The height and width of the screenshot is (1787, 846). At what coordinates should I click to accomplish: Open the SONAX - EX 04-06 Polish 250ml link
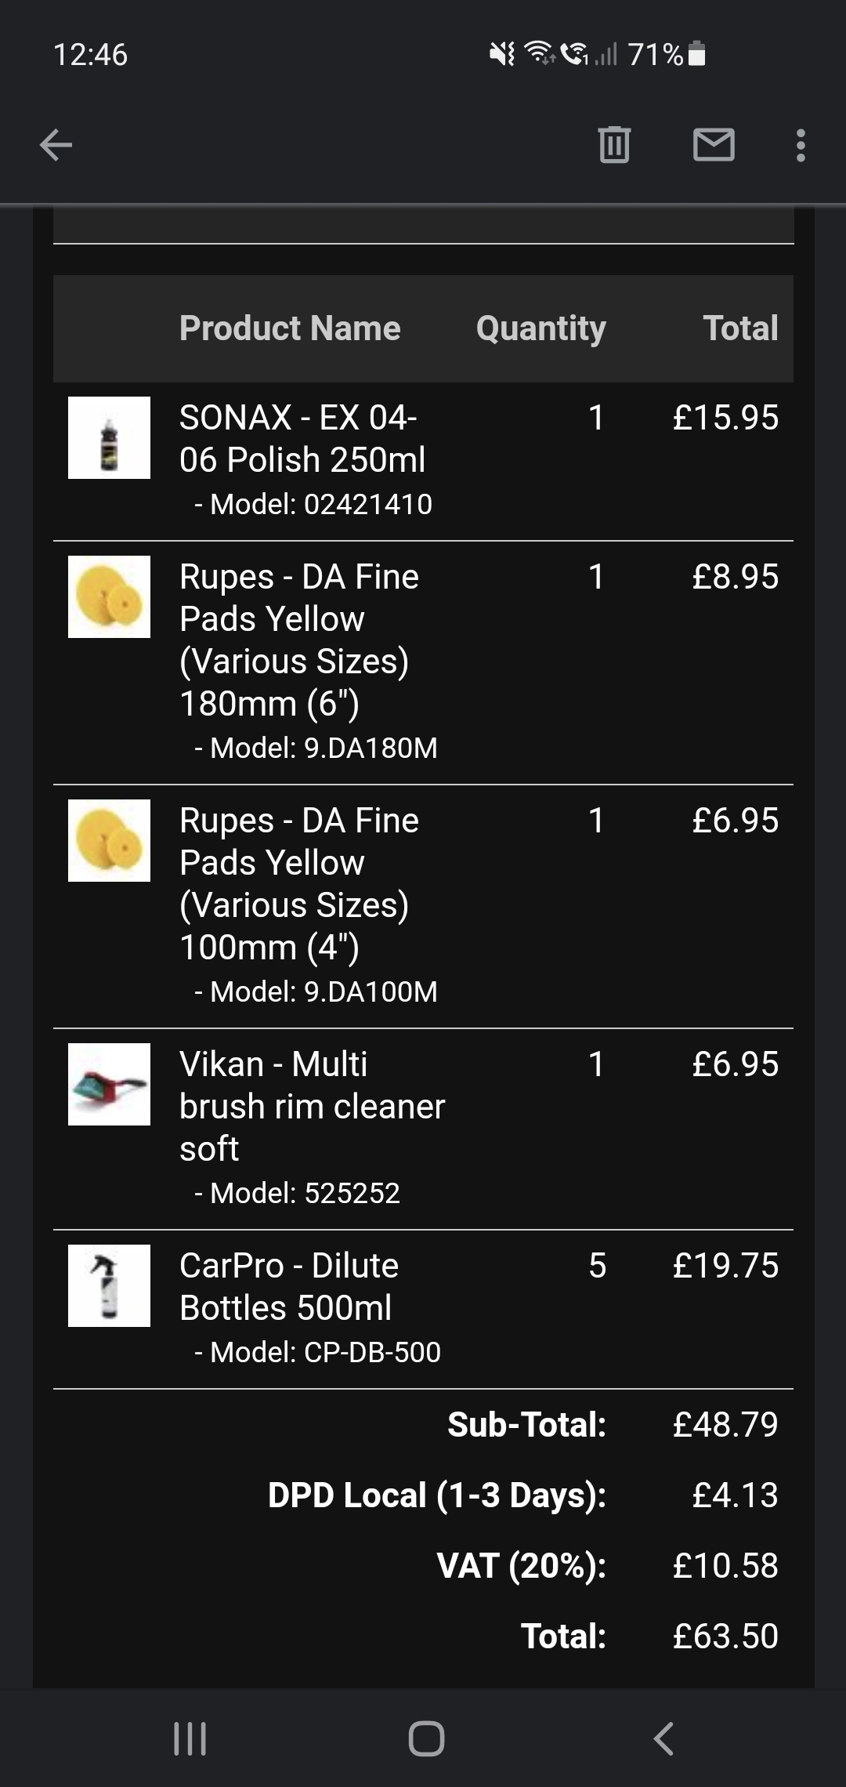(302, 438)
